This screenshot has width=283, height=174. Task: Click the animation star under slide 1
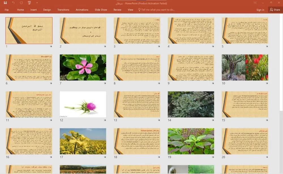(x=51, y=46)
